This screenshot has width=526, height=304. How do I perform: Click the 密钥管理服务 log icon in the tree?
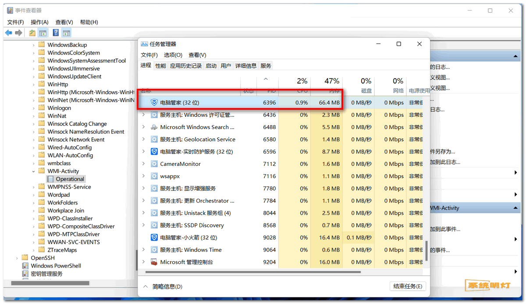pyautogui.click(x=25, y=273)
